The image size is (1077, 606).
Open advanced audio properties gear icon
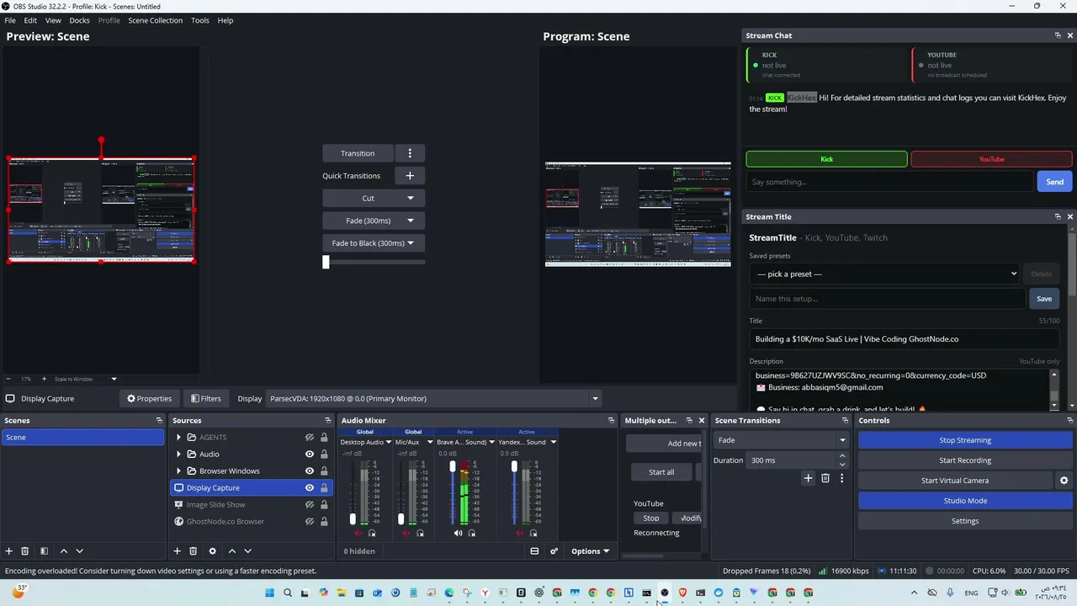coord(554,551)
